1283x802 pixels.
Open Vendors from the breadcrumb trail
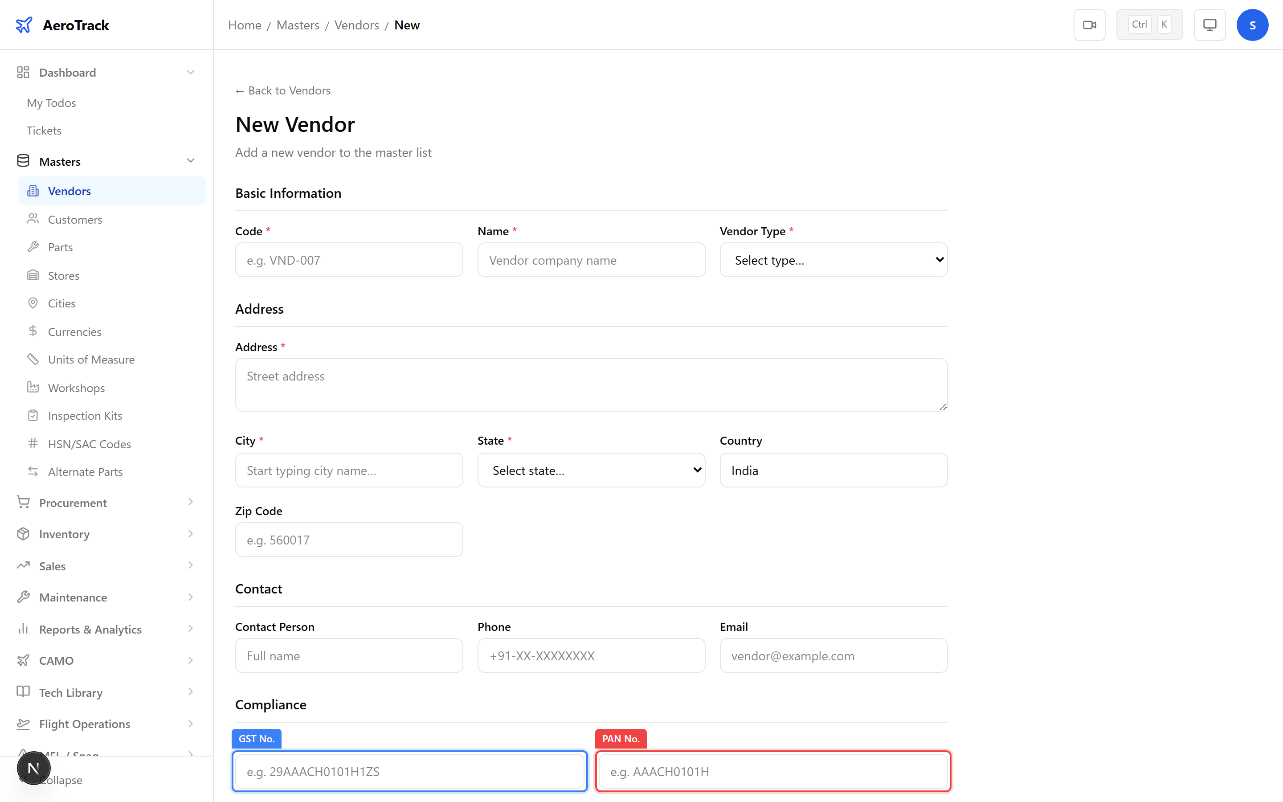[356, 25]
